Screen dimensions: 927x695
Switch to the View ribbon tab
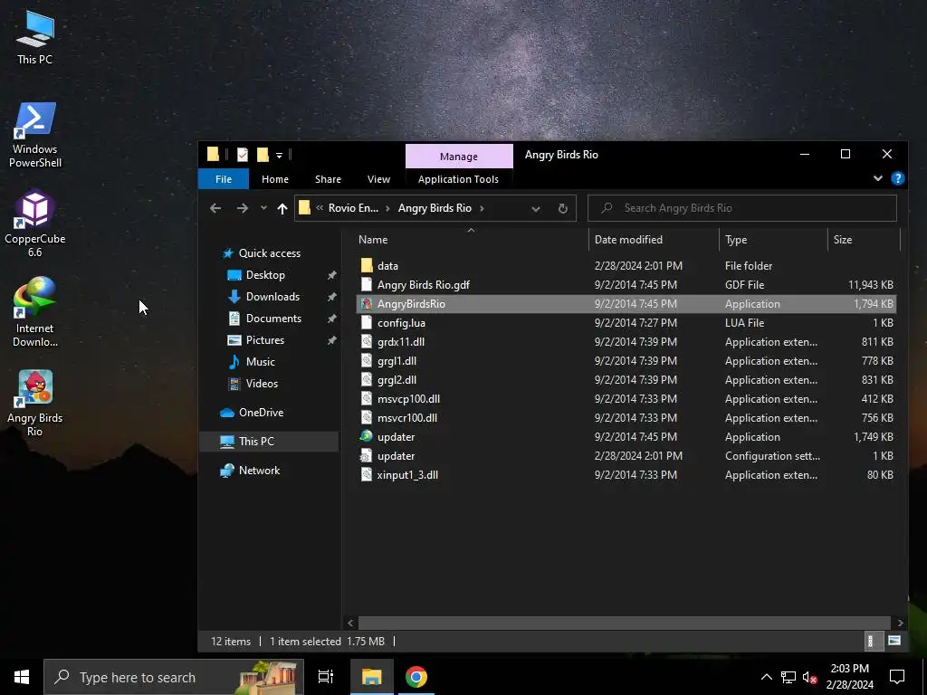point(378,179)
